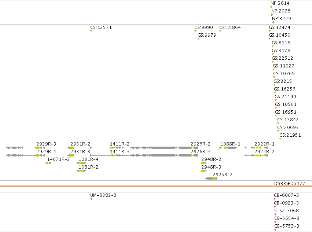Click the 2931R-3 transcript label
Viewport: 312px width, 232px height.
(80, 152)
